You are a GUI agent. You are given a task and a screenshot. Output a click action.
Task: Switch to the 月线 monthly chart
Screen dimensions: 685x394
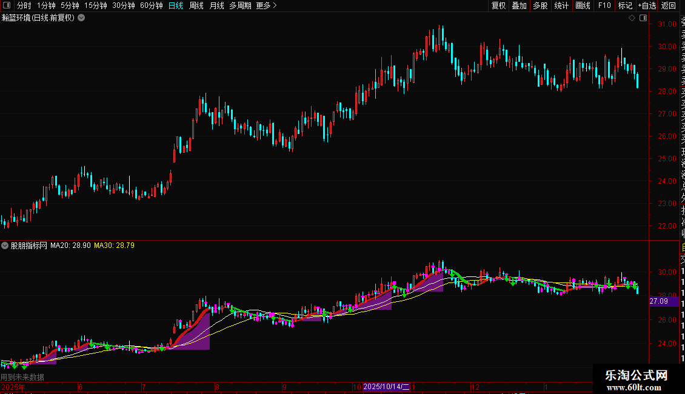coord(216,5)
